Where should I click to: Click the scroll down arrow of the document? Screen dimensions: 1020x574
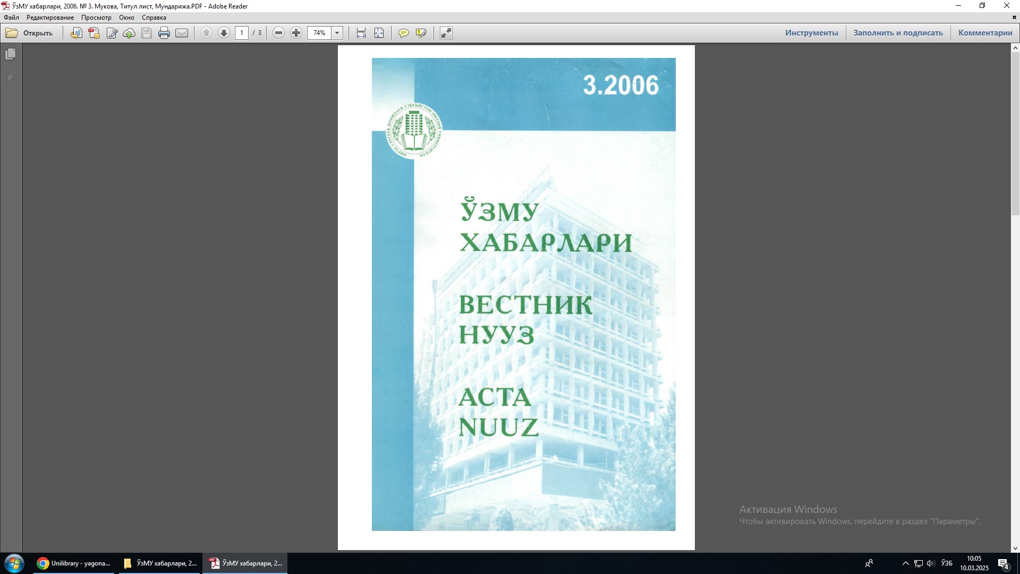pos(1015,548)
